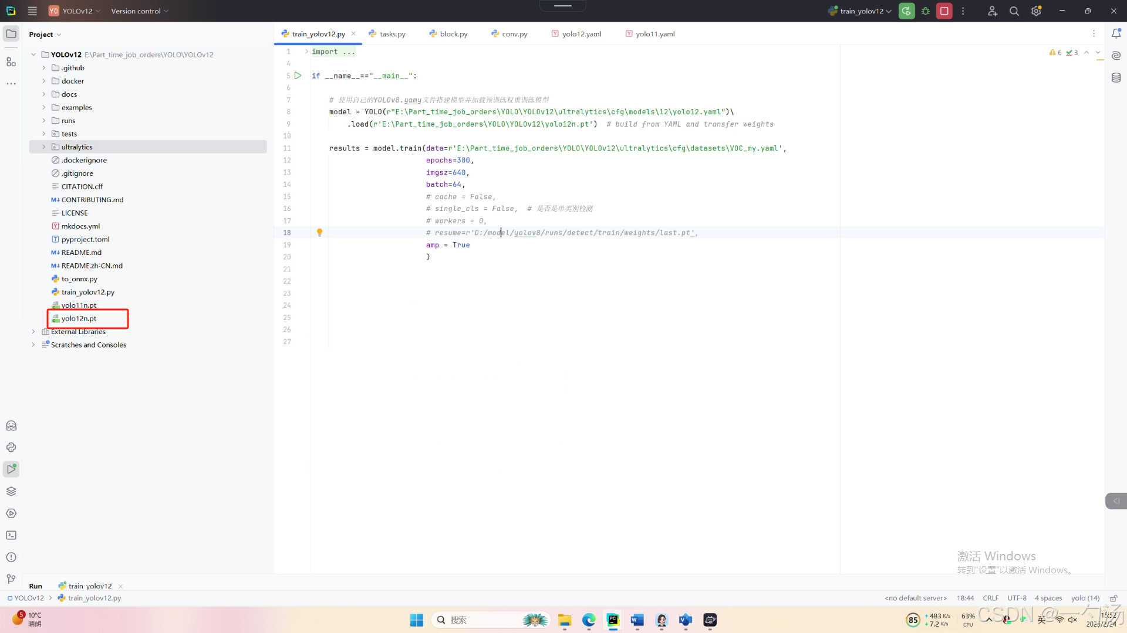Viewport: 1127px width, 633px height.
Task: Open the Git branch tool window
Action: click(x=11, y=579)
